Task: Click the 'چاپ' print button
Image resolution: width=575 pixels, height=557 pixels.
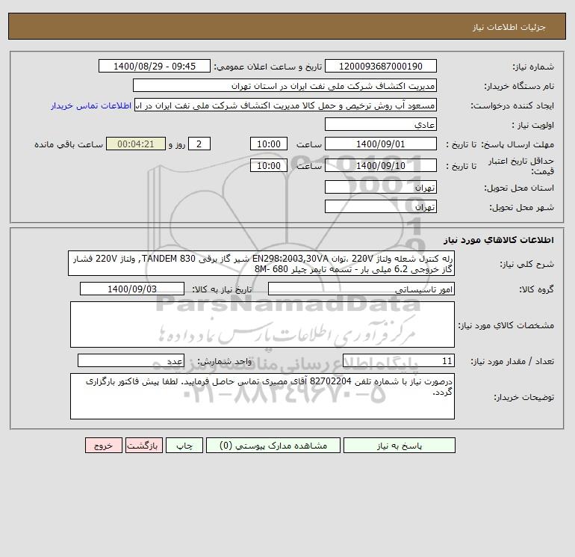Action: [184, 446]
